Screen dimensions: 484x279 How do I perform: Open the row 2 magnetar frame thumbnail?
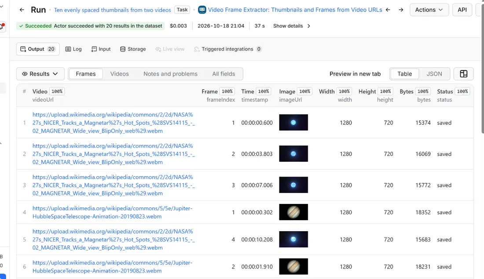(x=293, y=153)
